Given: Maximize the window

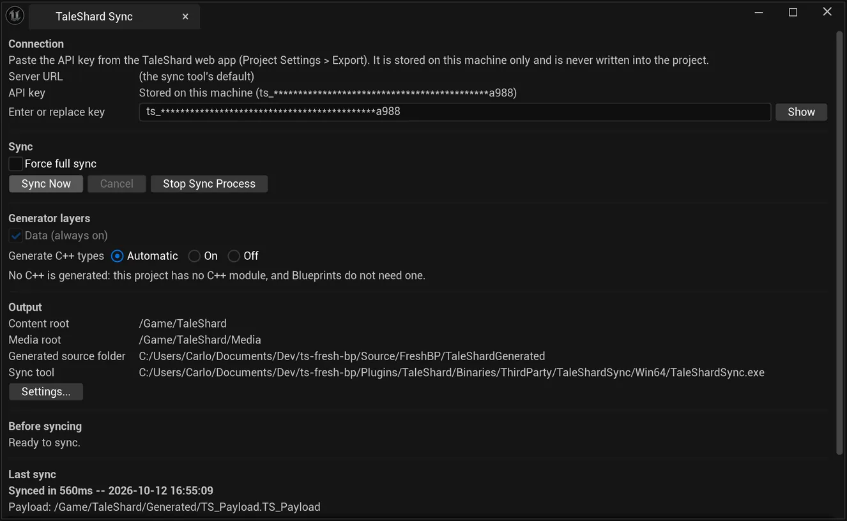Looking at the screenshot, I should pyautogui.click(x=793, y=12).
